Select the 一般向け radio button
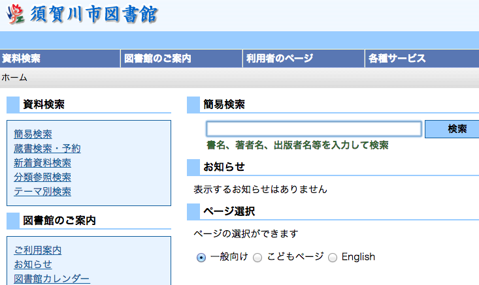 tap(201, 258)
